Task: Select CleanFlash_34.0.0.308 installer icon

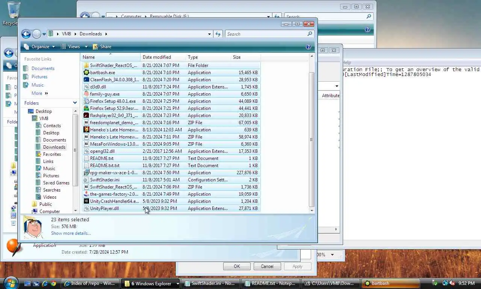Action: click(86, 80)
